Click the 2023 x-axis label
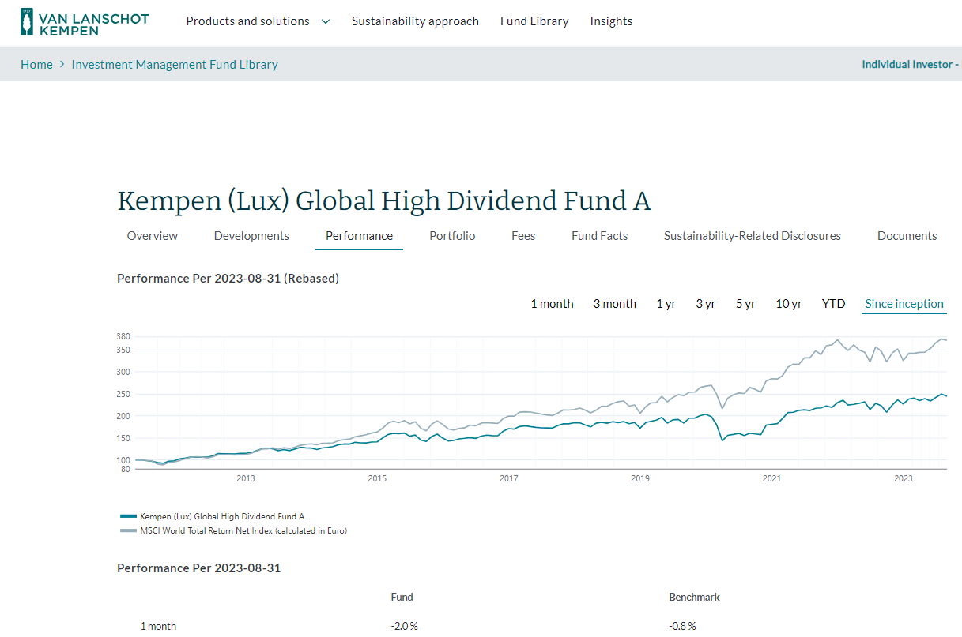962x637 pixels. (x=903, y=478)
